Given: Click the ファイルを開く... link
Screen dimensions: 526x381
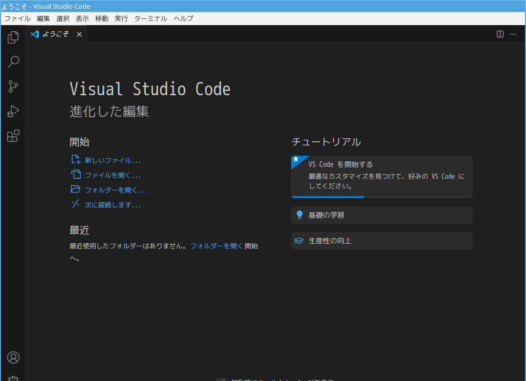Looking at the screenshot, I should 113,175.
